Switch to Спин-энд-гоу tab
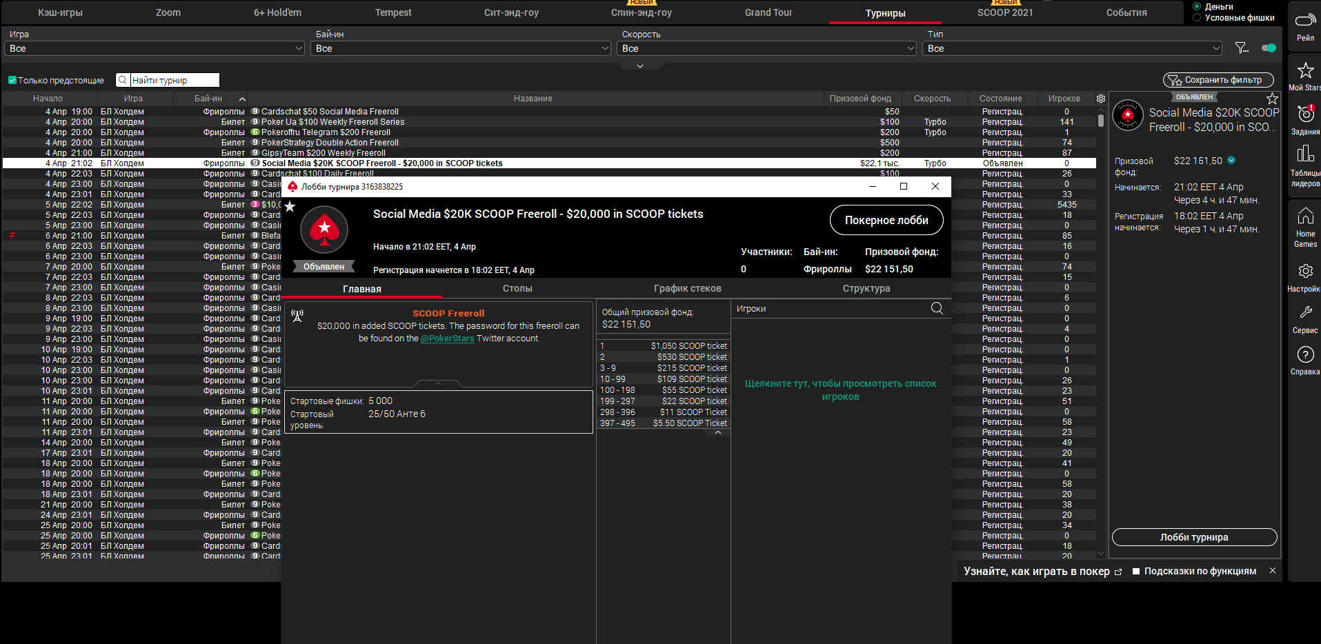Viewport: 1321px width, 644px height. [x=642, y=12]
